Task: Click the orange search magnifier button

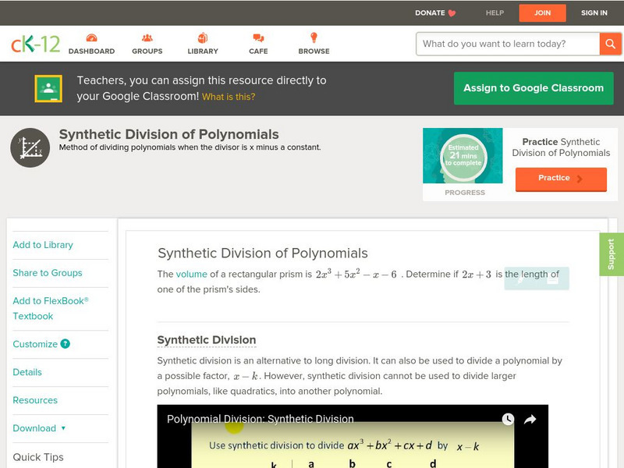Action: [610, 44]
